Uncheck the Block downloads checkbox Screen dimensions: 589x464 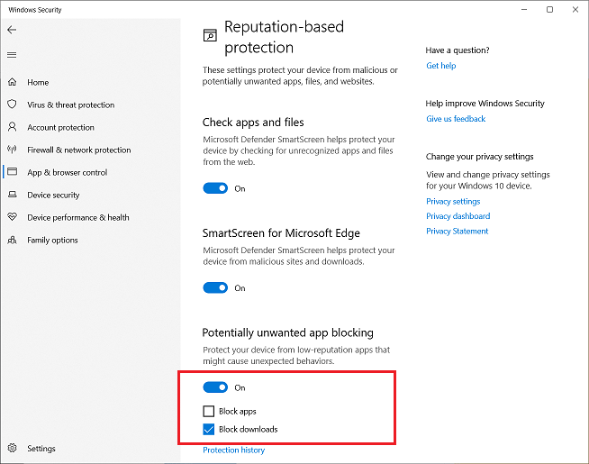tap(209, 429)
